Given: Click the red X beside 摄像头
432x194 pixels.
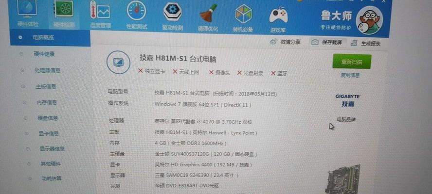Looking at the screenshot, I should click(x=211, y=72).
